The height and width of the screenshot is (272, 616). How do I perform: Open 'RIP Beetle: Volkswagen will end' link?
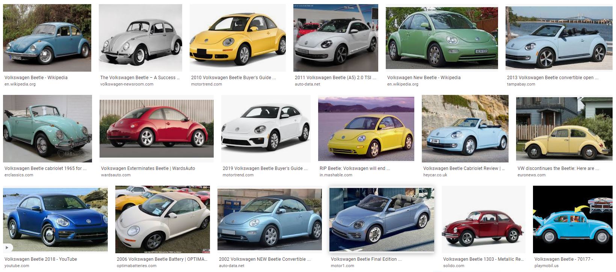click(355, 168)
